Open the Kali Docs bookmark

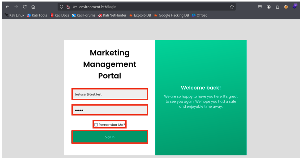tap(60, 15)
